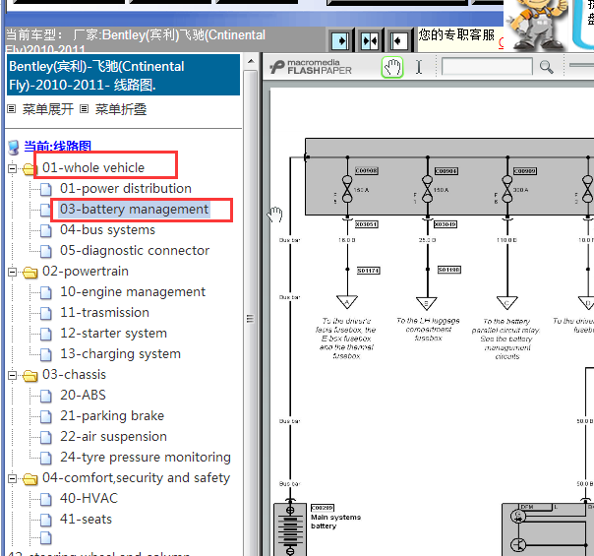The width and height of the screenshot is (594, 556).
Task: Click the center split panels arrow button
Action: click(370, 40)
